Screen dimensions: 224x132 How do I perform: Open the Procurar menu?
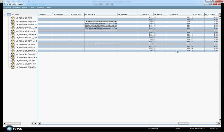(40, 7)
